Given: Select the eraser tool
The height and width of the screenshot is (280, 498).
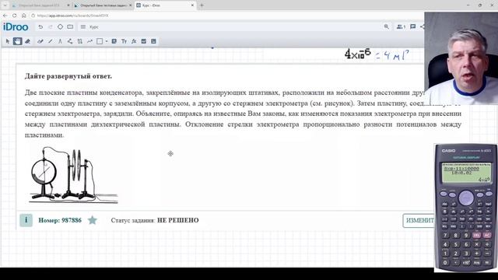Looking at the screenshot, I should coord(28,41).
